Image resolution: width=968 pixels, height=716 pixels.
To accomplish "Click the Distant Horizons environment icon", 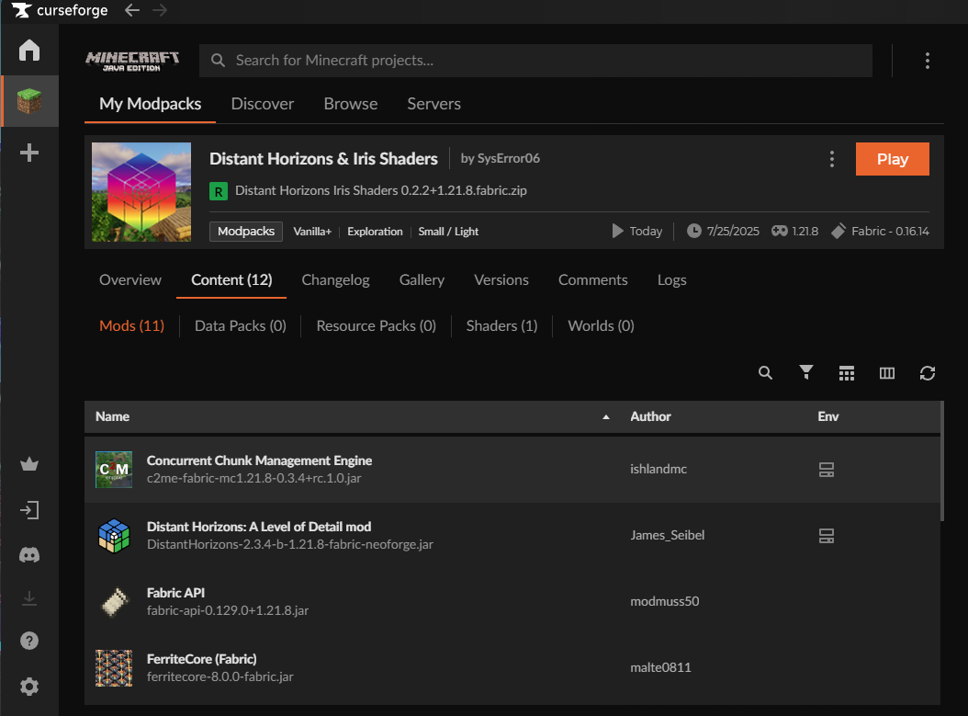I will click(x=827, y=536).
